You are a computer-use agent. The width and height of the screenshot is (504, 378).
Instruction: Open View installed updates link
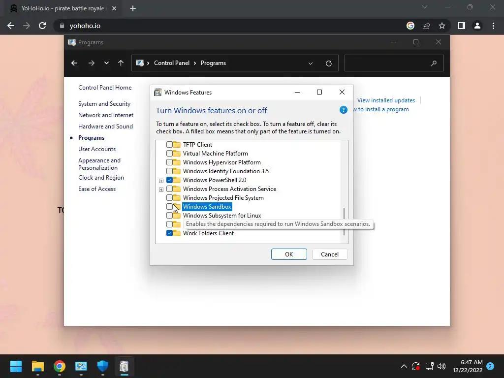point(386,100)
